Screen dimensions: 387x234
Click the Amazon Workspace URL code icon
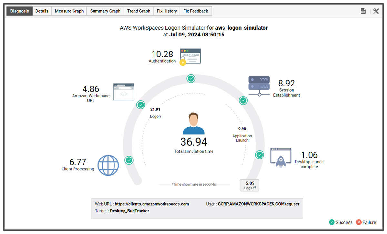[x=124, y=92]
